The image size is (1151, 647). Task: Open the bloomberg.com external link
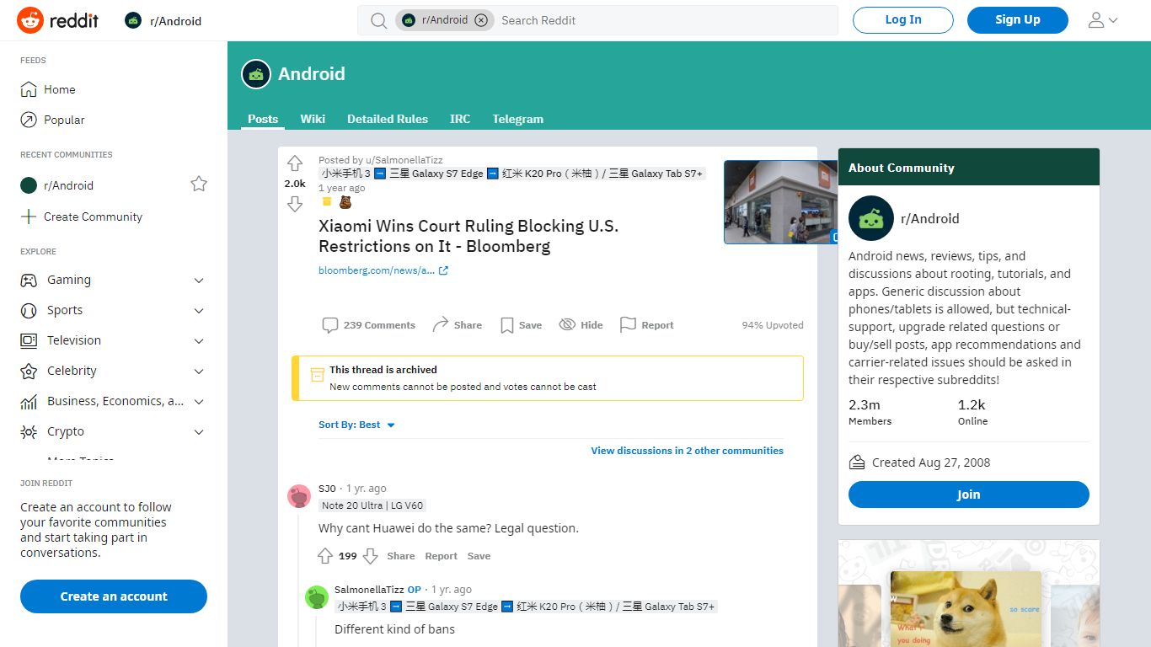coord(383,270)
